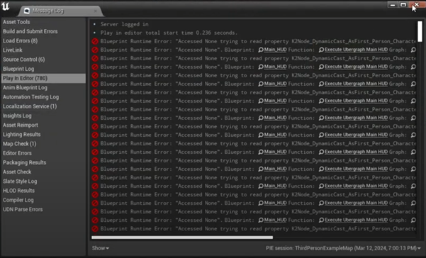View the Blueprint Log category
This screenshot has height=258, width=426.
tap(18, 69)
